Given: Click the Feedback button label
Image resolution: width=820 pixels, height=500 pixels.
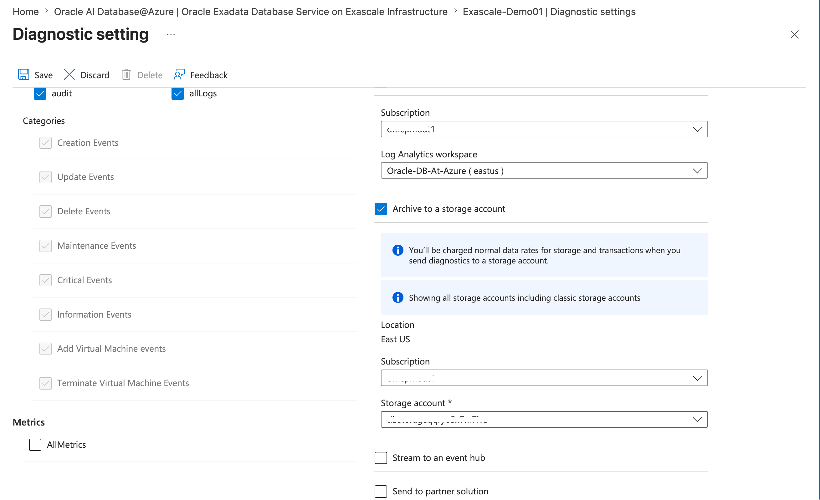Looking at the screenshot, I should pyautogui.click(x=209, y=75).
